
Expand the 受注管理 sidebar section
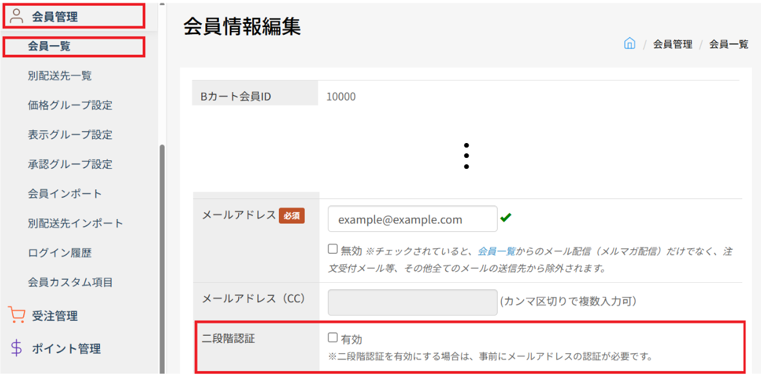pyautogui.click(x=55, y=316)
